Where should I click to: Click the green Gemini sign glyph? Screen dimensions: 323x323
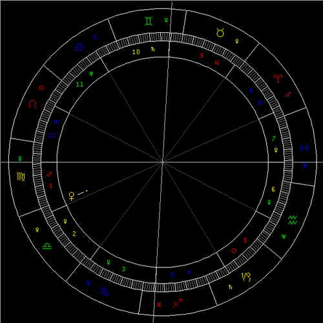pos(149,21)
